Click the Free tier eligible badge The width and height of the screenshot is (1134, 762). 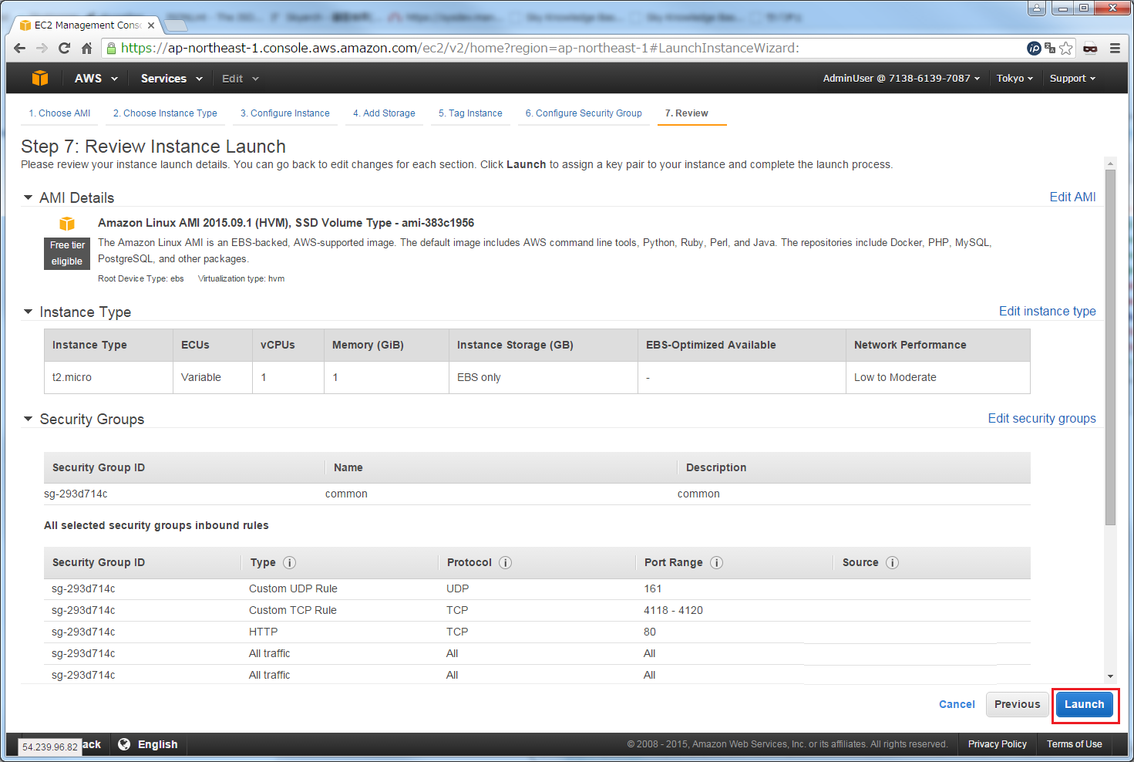pyautogui.click(x=67, y=253)
